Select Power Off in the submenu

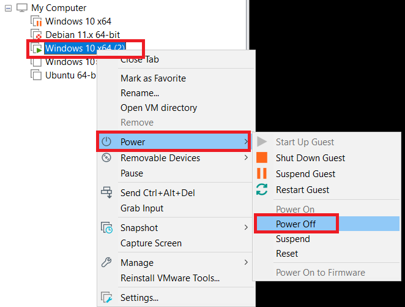[x=296, y=224]
